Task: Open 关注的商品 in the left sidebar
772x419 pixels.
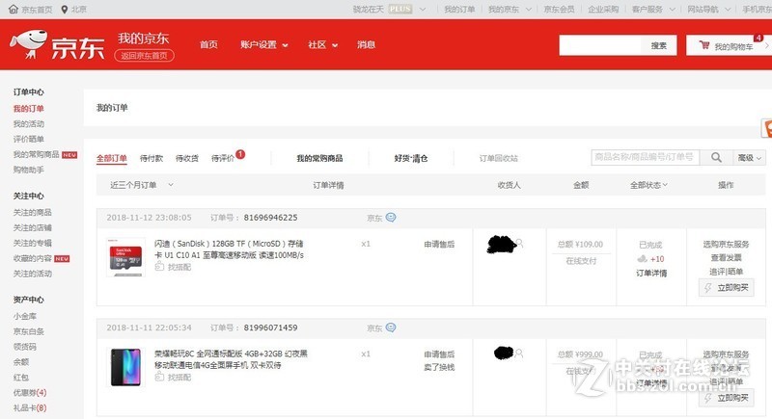Action: tap(33, 212)
